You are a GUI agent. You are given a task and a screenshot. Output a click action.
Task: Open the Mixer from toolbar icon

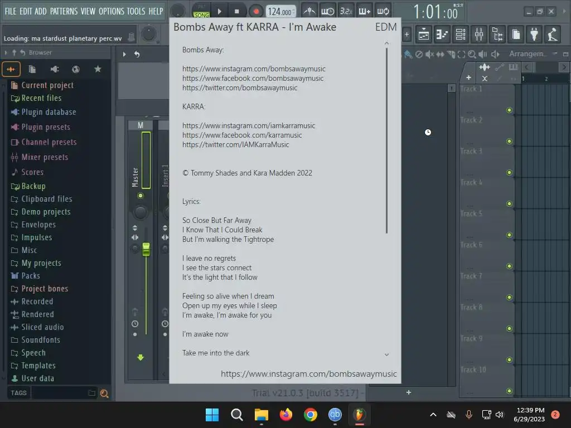pos(479,35)
